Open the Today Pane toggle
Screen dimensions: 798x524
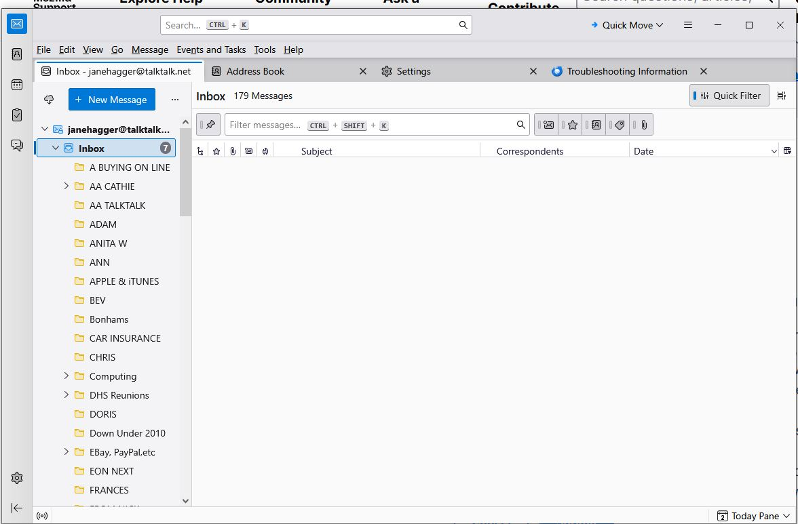[753, 516]
